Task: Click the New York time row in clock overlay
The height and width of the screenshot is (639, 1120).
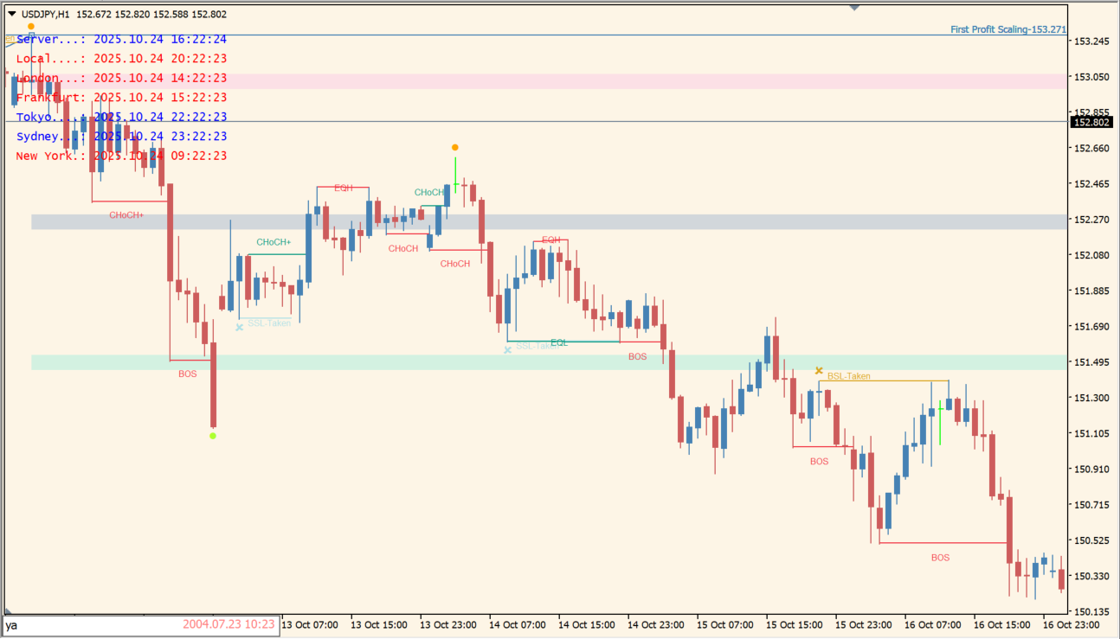Action: pyautogui.click(x=121, y=156)
